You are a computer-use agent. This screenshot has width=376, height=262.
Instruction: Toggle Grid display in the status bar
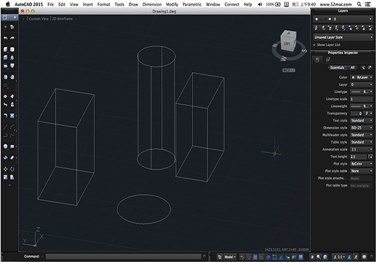255,257
